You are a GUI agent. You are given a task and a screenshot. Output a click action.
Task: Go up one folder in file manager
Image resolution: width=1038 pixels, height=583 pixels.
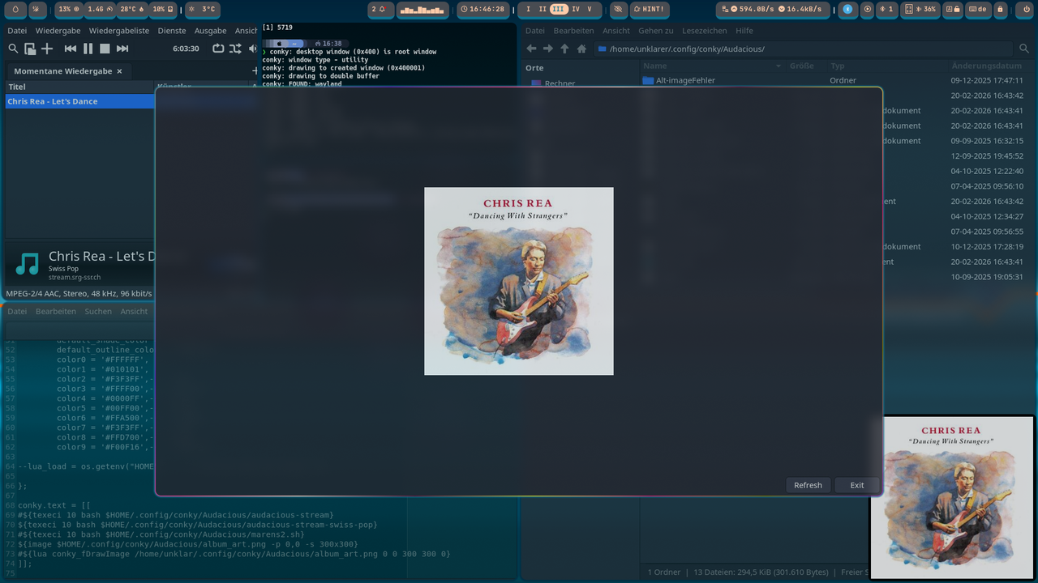(x=564, y=49)
